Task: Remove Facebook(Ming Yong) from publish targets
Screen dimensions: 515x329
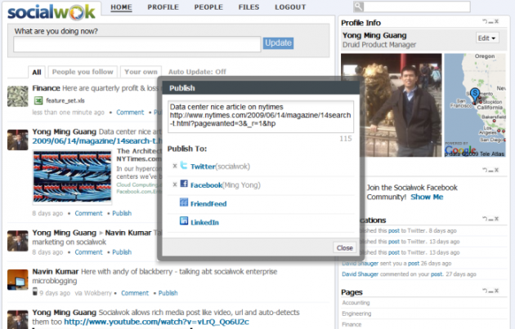Action: 175,185
